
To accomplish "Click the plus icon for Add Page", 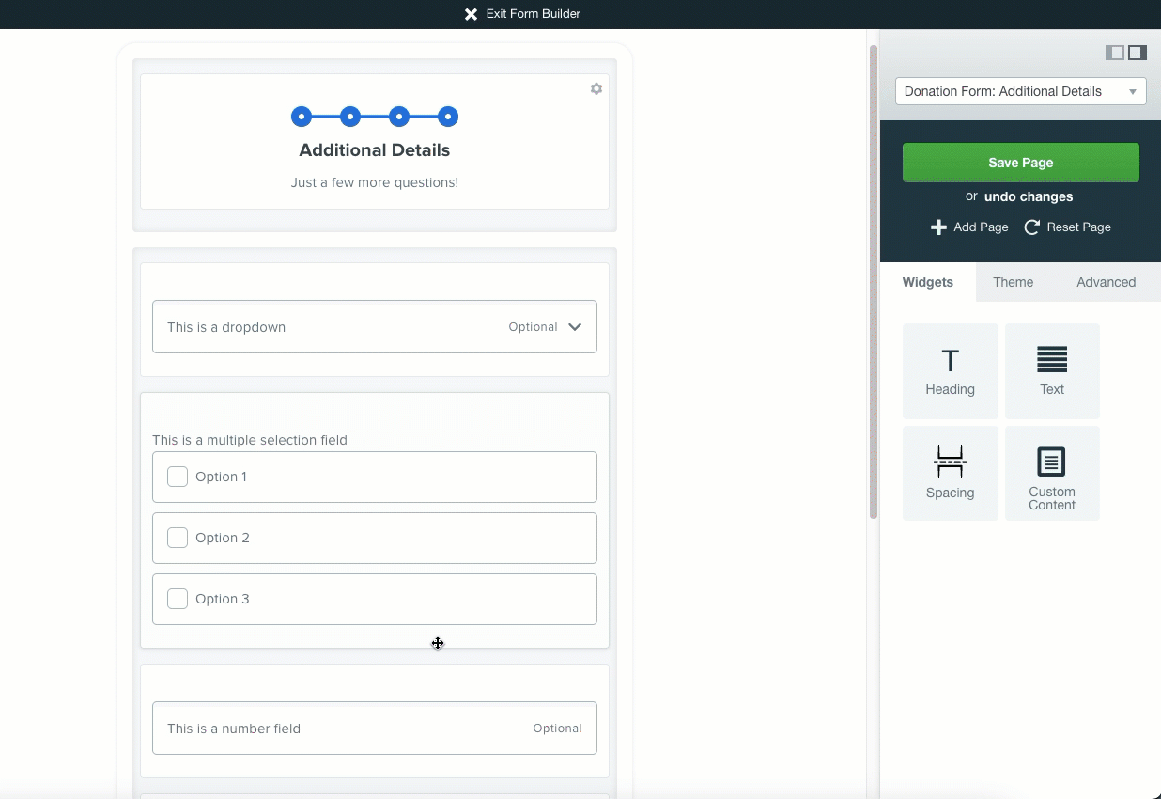I will coord(938,227).
